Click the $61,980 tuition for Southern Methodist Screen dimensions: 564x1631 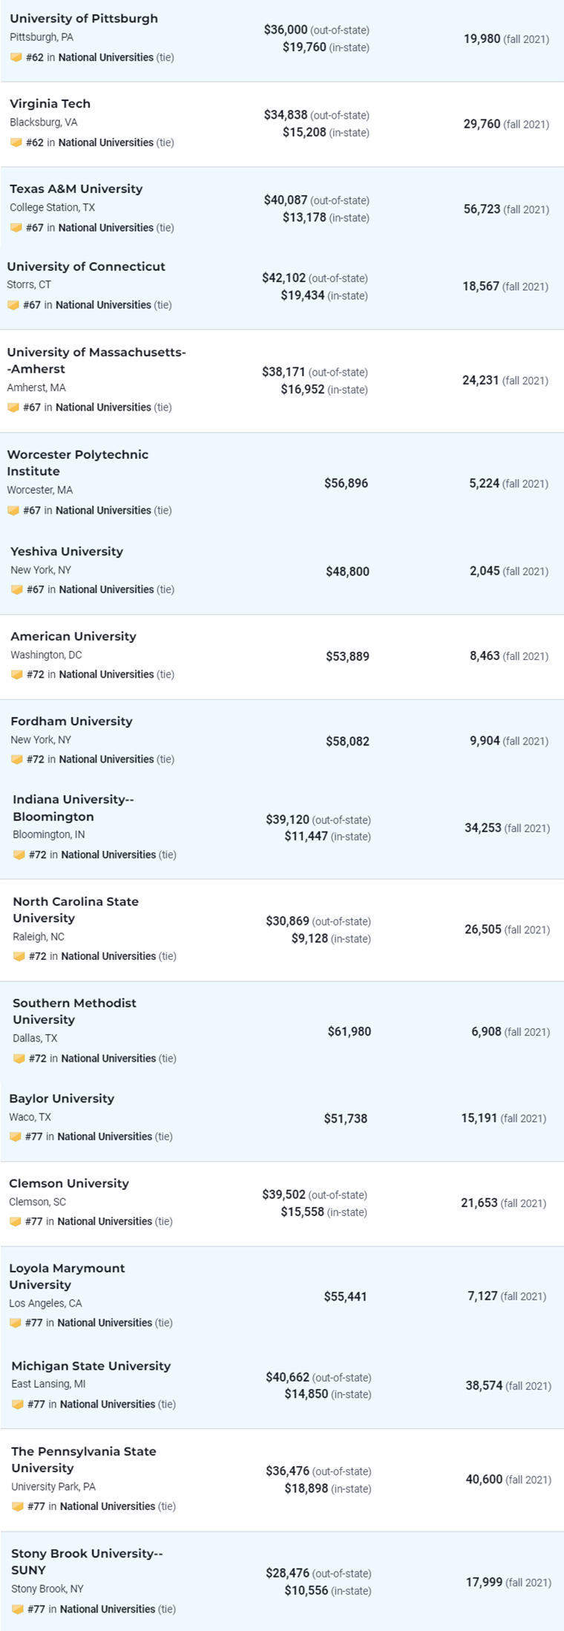(350, 1032)
